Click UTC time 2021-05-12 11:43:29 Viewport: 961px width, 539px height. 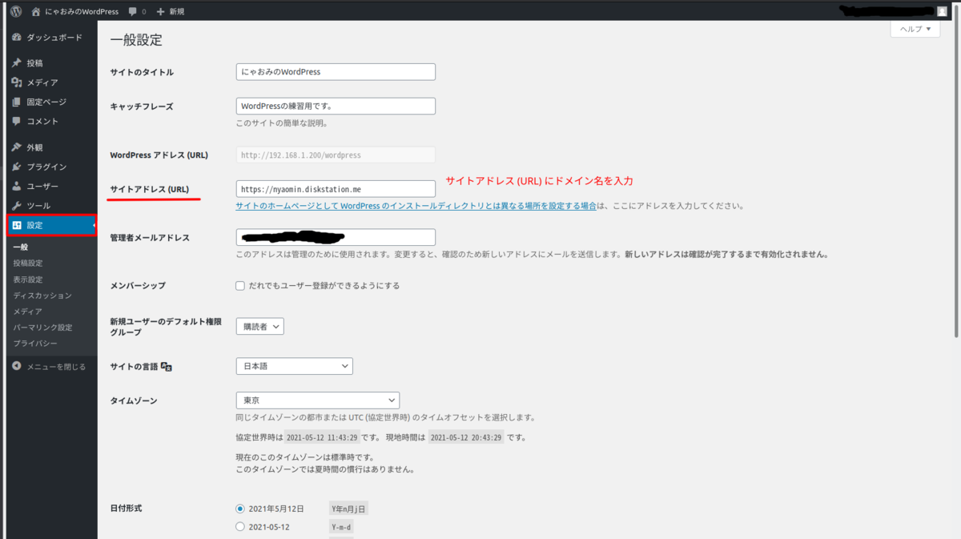[320, 438]
